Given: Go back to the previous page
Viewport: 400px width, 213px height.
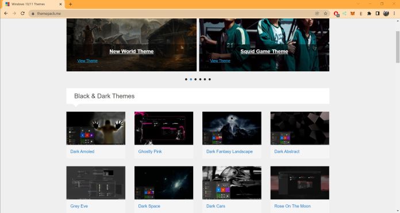Looking at the screenshot, I should [x=6, y=14].
